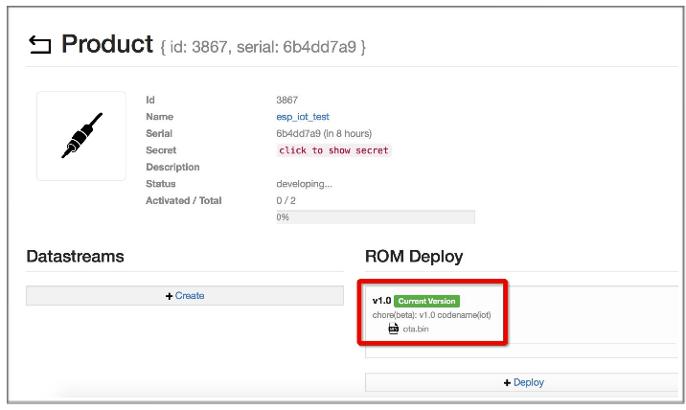This screenshot has height=410, width=686.
Task: Click the ROM Deploy section heading
Action: [414, 257]
